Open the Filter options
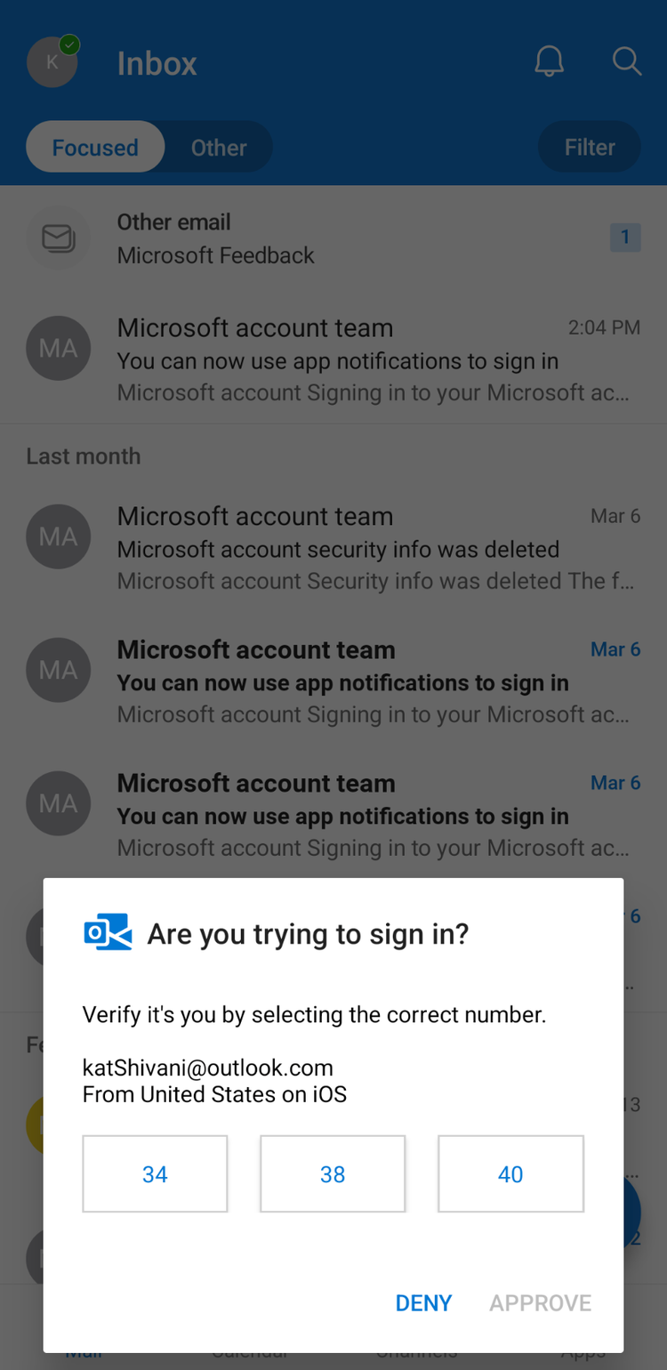This screenshot has width=667, height=1370. 589,147
